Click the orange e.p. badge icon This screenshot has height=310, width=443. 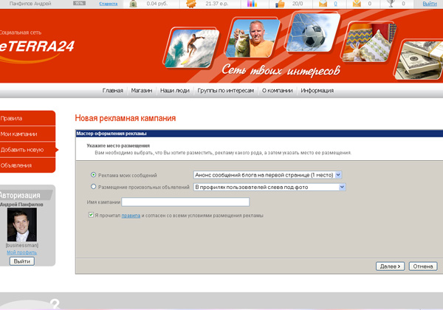(191, 4)
